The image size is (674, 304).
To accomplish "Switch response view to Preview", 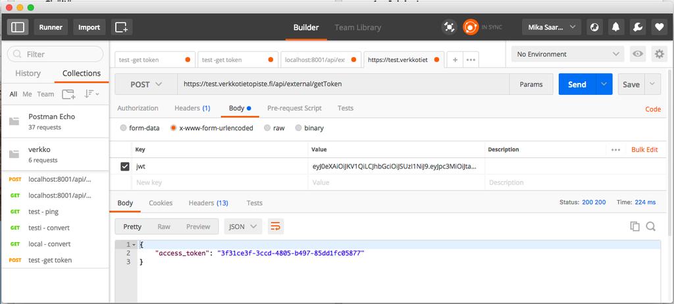I will point(198,226).
